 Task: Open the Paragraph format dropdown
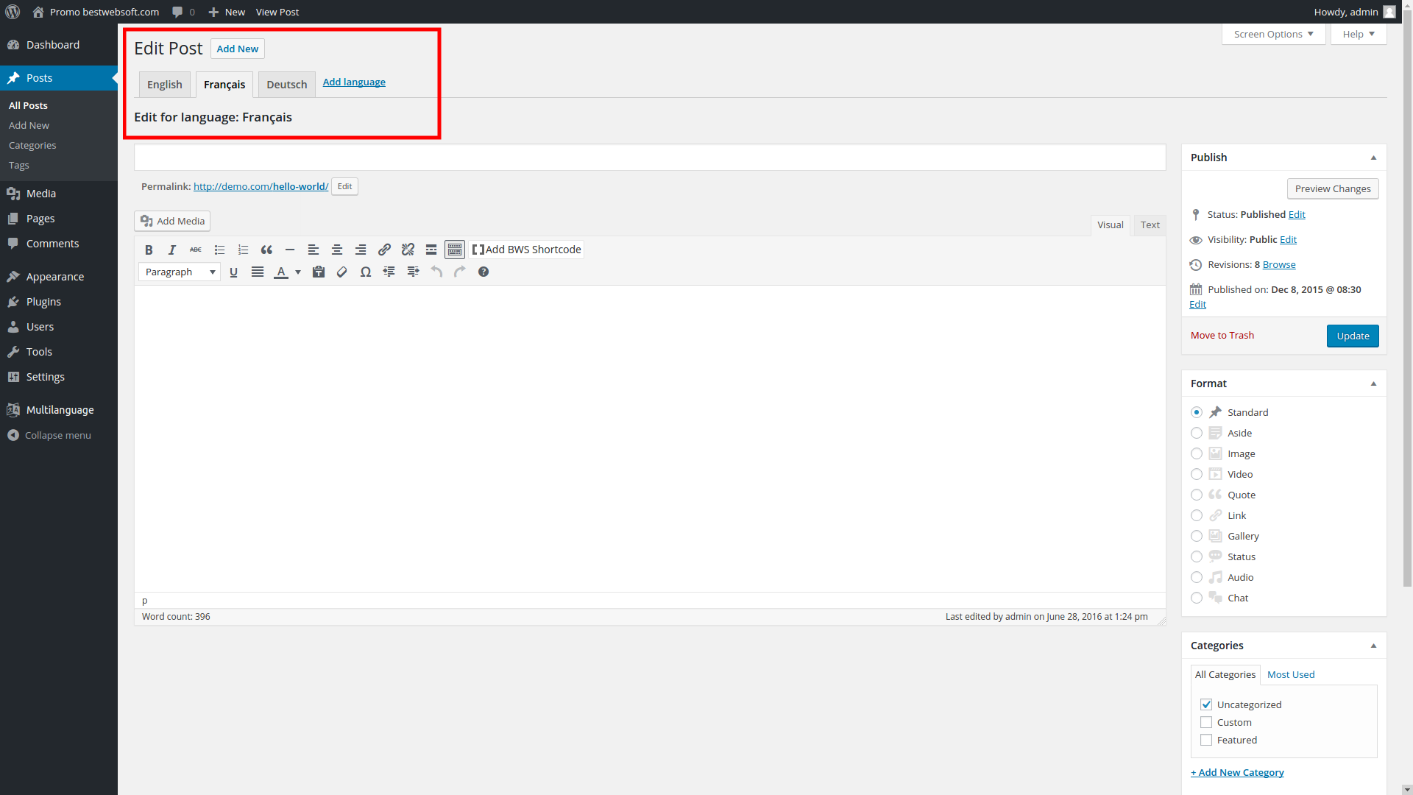click(180, 272)
